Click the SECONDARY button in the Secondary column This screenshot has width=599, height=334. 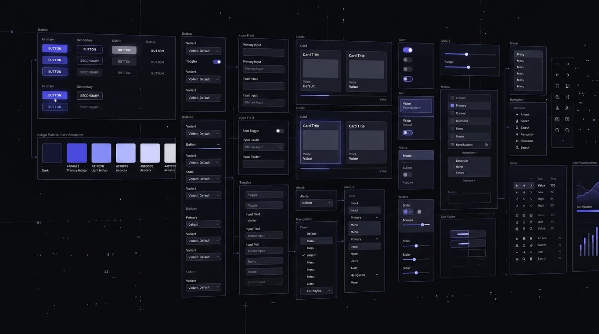pos(89,60)
